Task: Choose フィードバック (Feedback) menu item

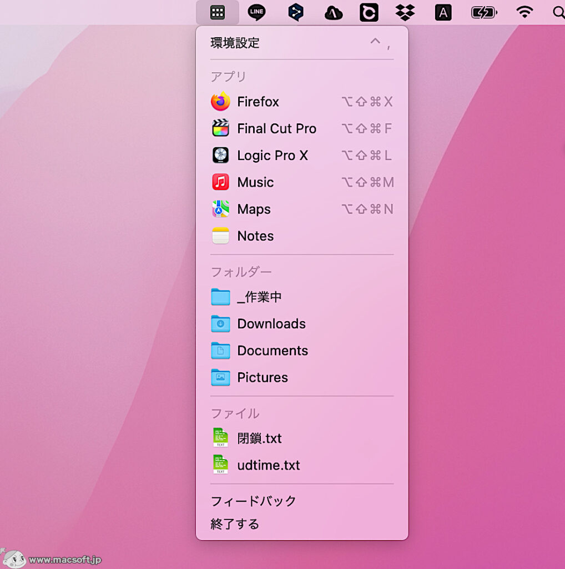Action: (302, 501)
